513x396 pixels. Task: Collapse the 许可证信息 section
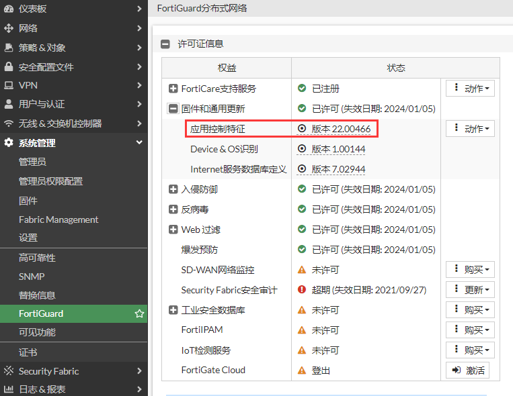(x=165, y=44)
